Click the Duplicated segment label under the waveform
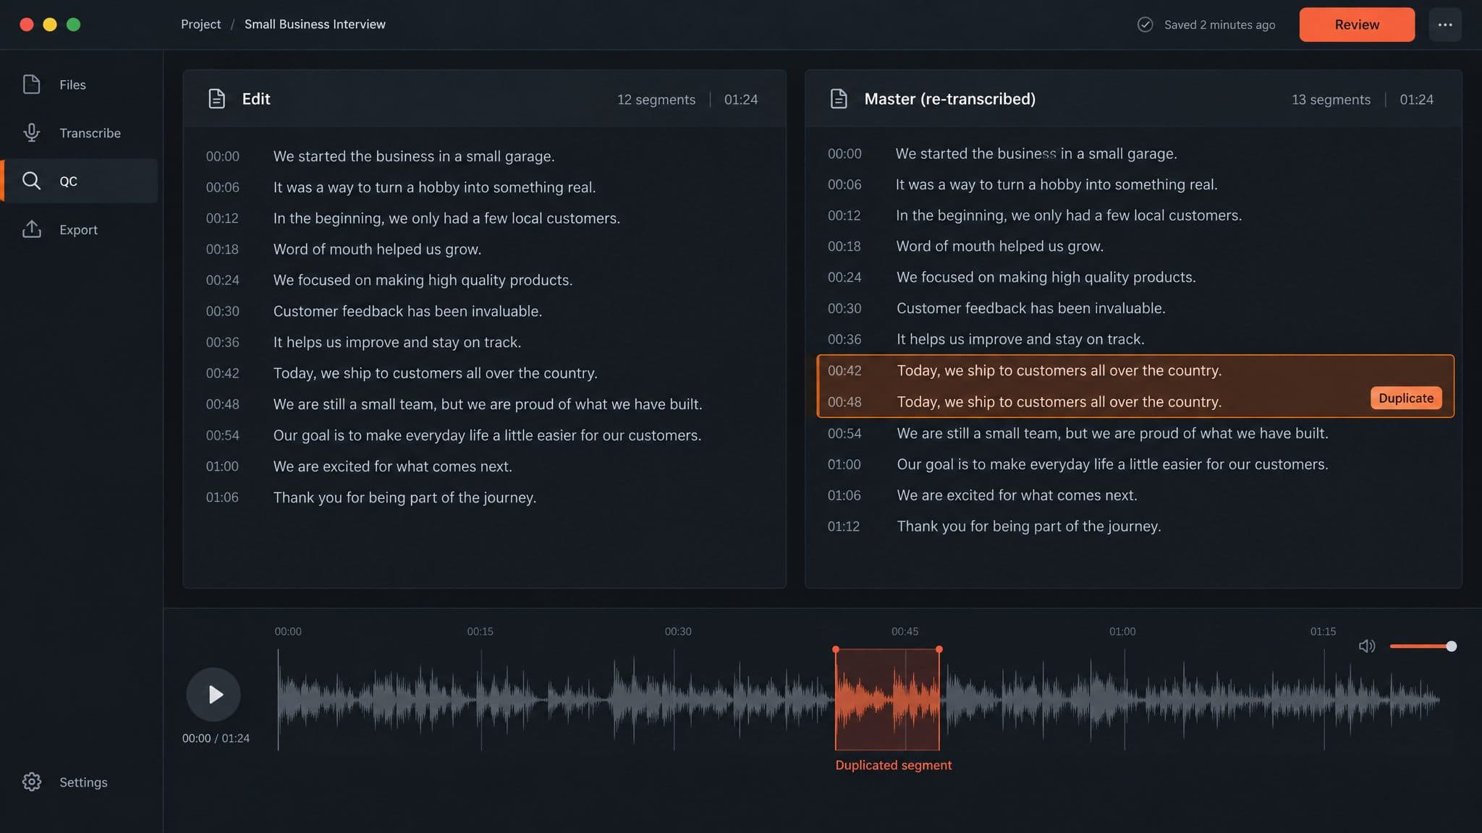 (893, 765)
